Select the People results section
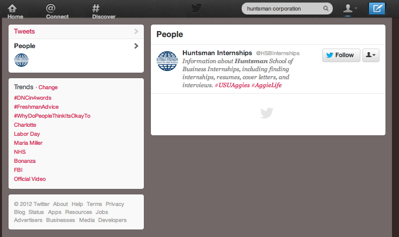Screen dimensions: 399x237 [x=76, y=56]
